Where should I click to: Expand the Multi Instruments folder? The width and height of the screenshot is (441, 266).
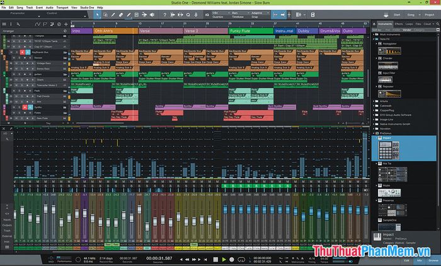374,35
